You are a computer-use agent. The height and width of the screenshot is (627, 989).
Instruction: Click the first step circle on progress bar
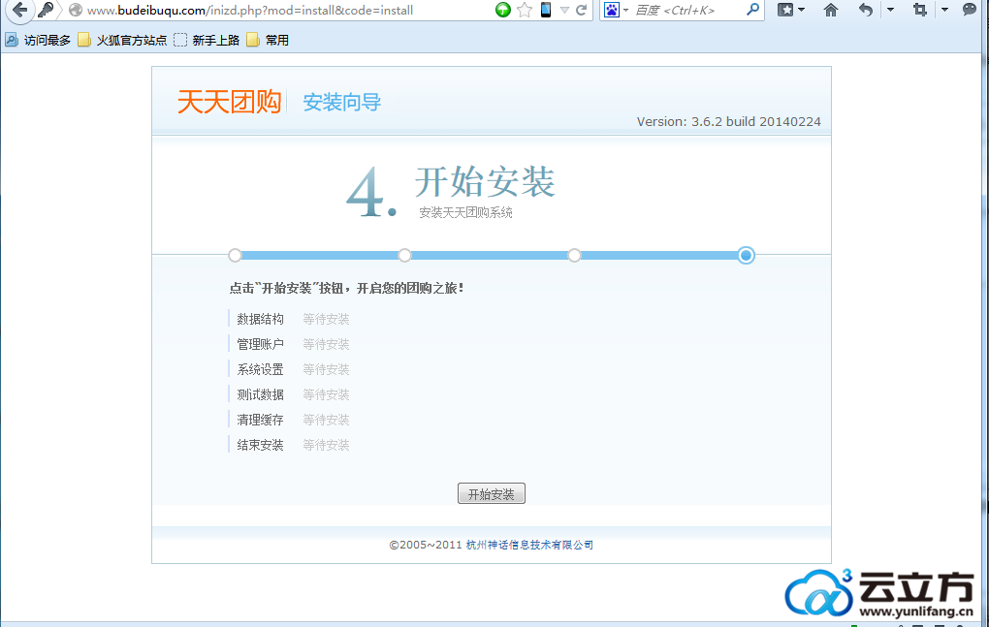tap(235, 255)
